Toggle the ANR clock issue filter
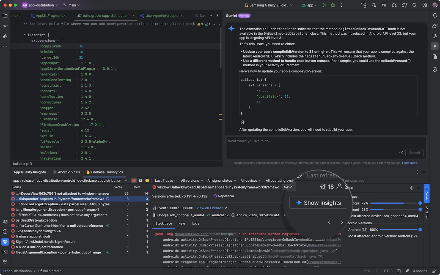440x275 pixels. pyautogui.click(x=141, y=181)
